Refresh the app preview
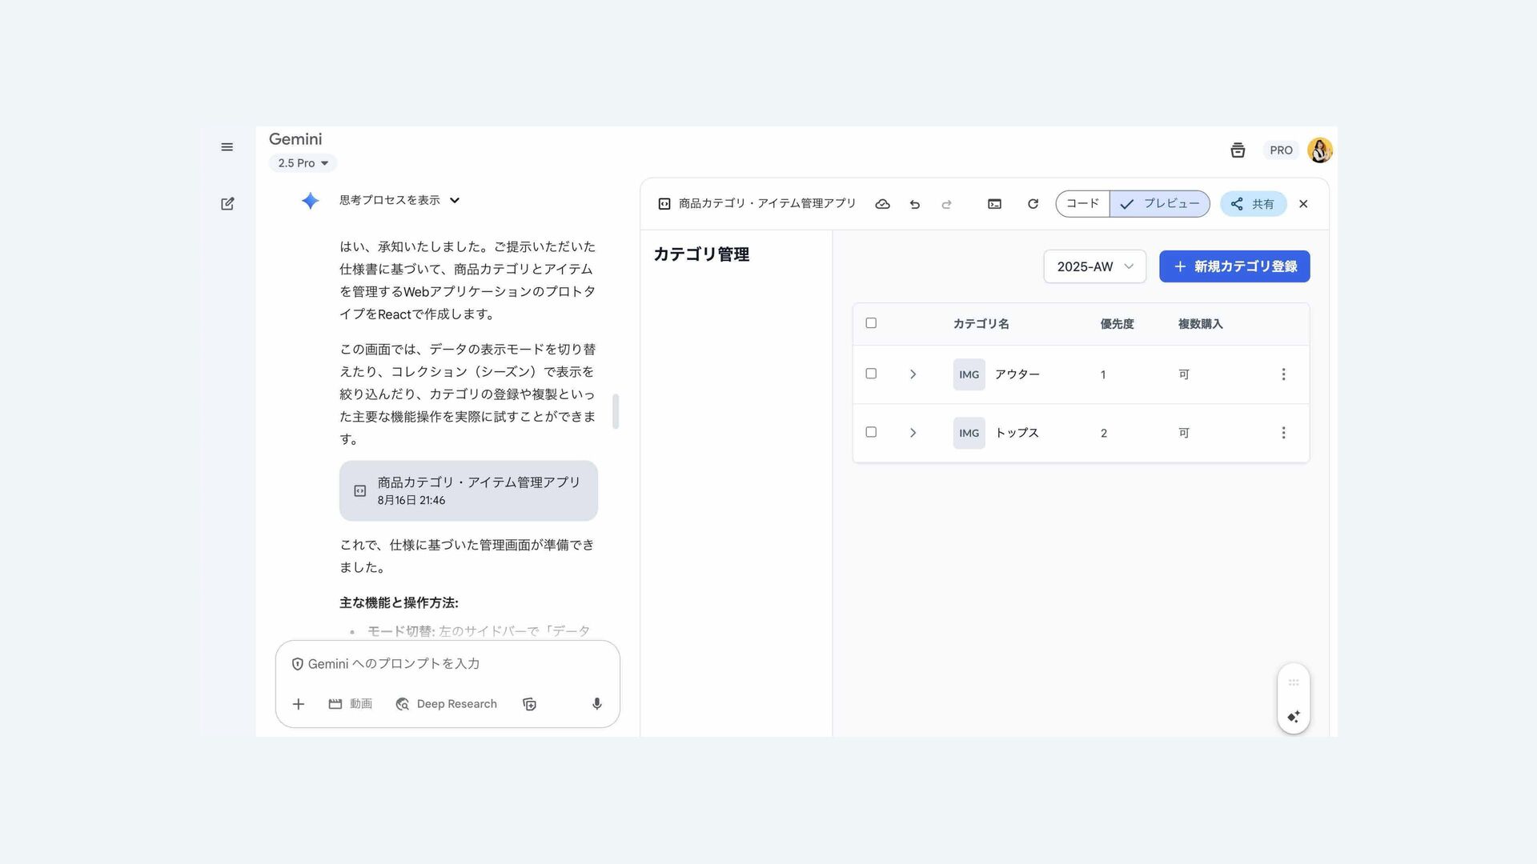This screenshot has height=864, width=1537. pyautogui.click(x=1033, y=204)
